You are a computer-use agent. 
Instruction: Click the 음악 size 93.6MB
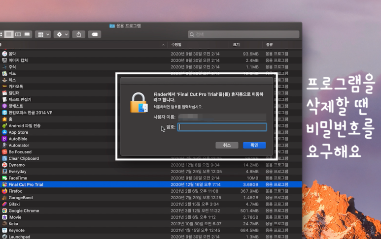point(251,54)
